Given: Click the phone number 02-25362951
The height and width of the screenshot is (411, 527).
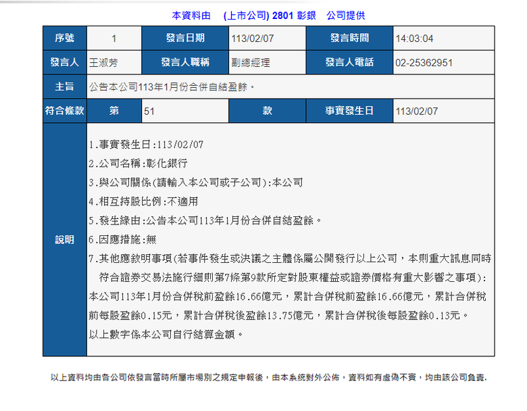Looking at the screenshot, I should coord(424,63).
